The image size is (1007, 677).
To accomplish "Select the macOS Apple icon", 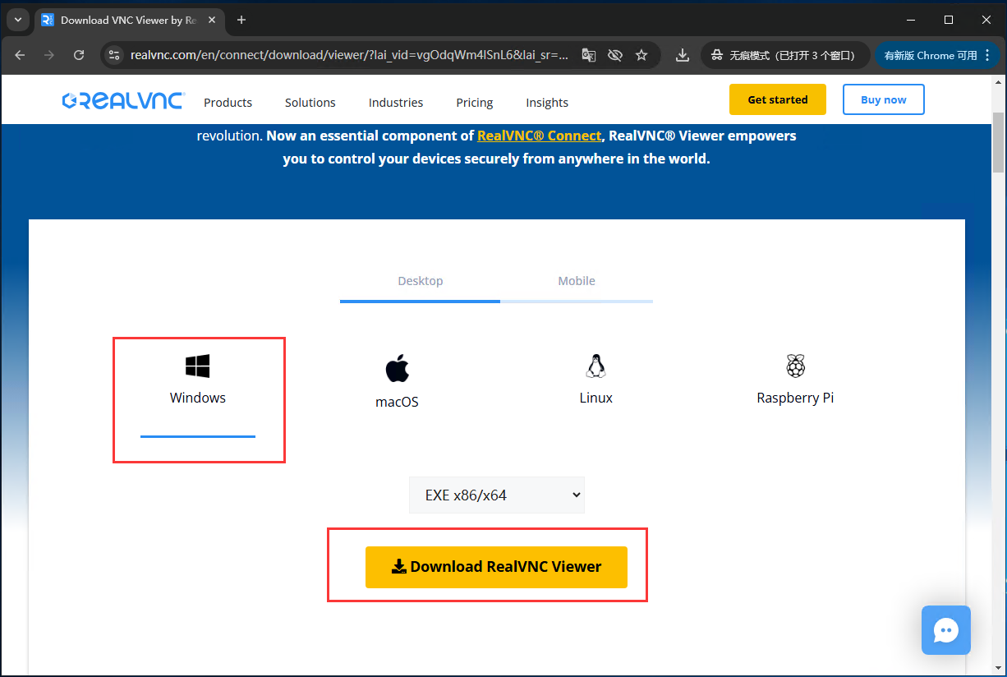I will pyautogui.click(x=398, y=368).
